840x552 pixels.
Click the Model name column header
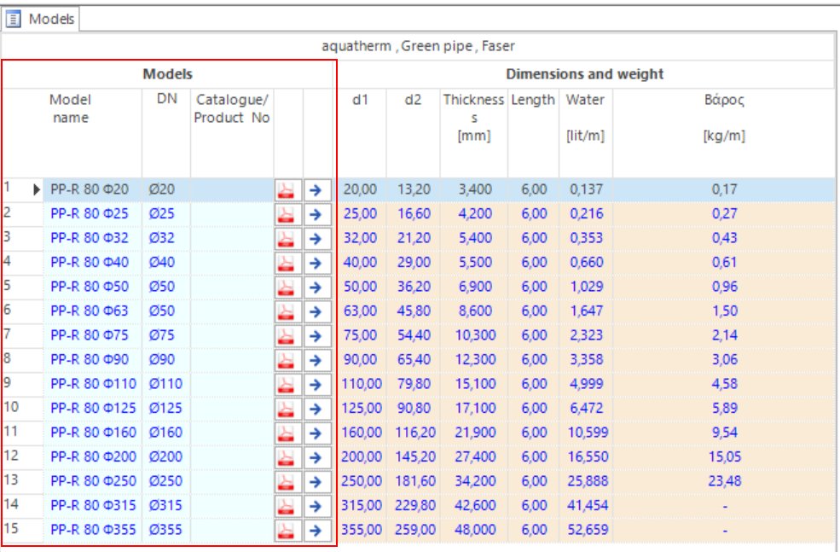click(x=70, y=109)
